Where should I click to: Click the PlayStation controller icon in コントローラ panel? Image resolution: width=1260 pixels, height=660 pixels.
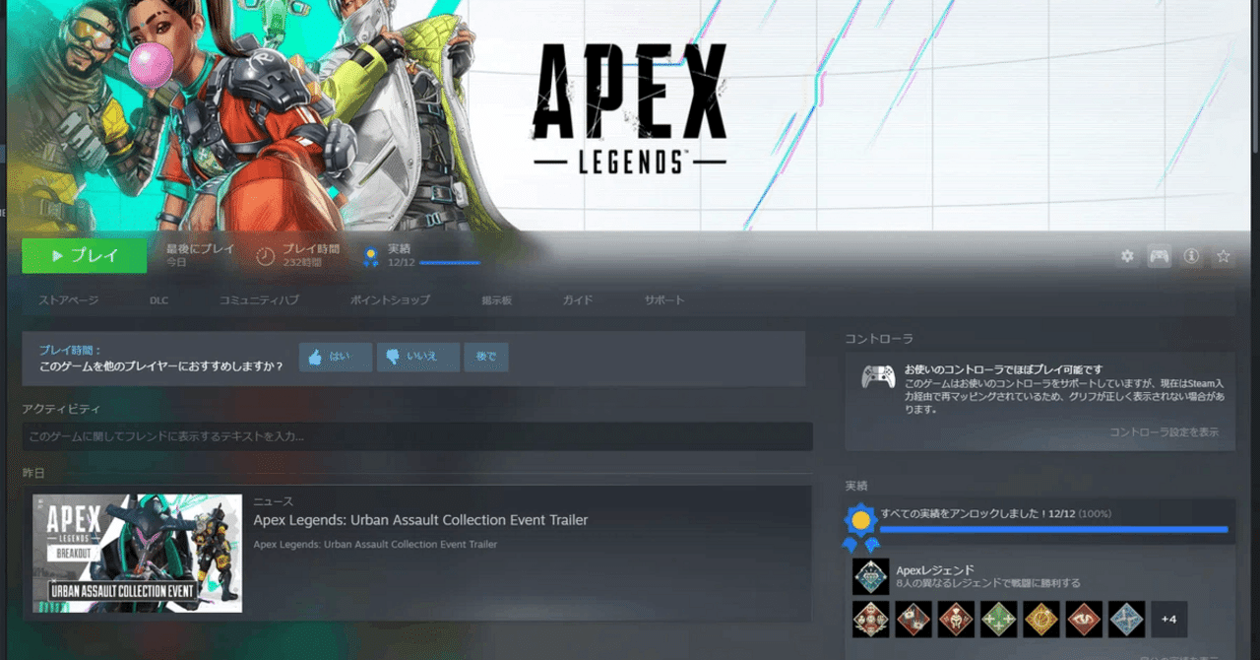click(x=876, y=375)
